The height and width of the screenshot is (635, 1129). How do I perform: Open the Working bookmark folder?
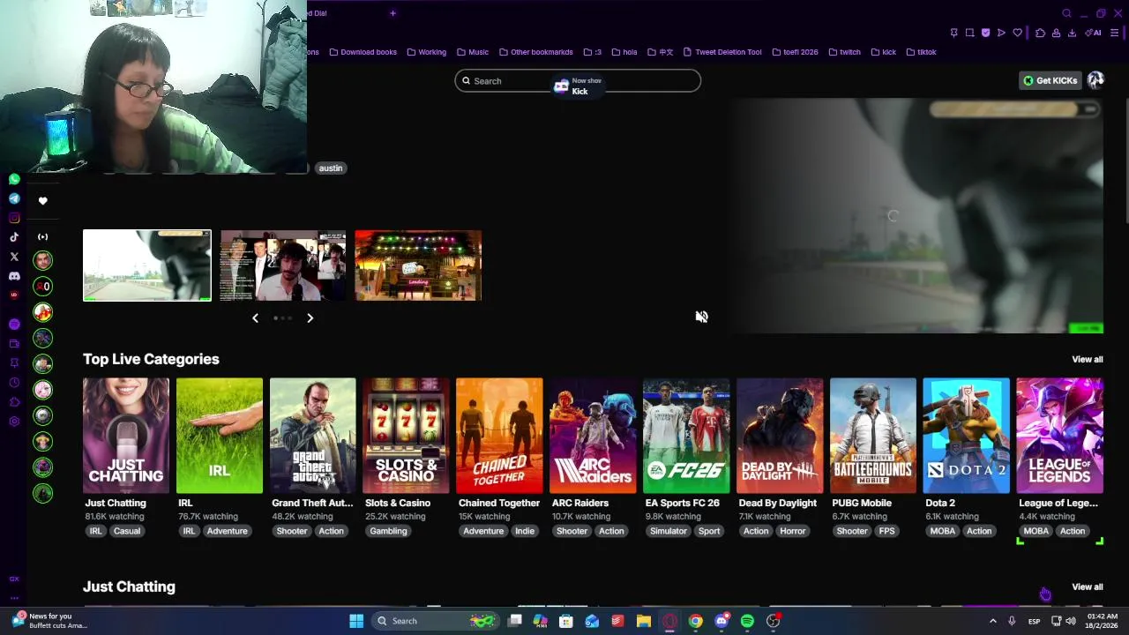click(426, 52)
